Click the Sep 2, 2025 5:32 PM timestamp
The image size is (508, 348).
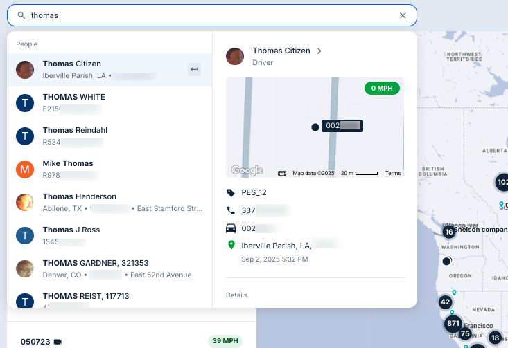click(x=274, y=259)
